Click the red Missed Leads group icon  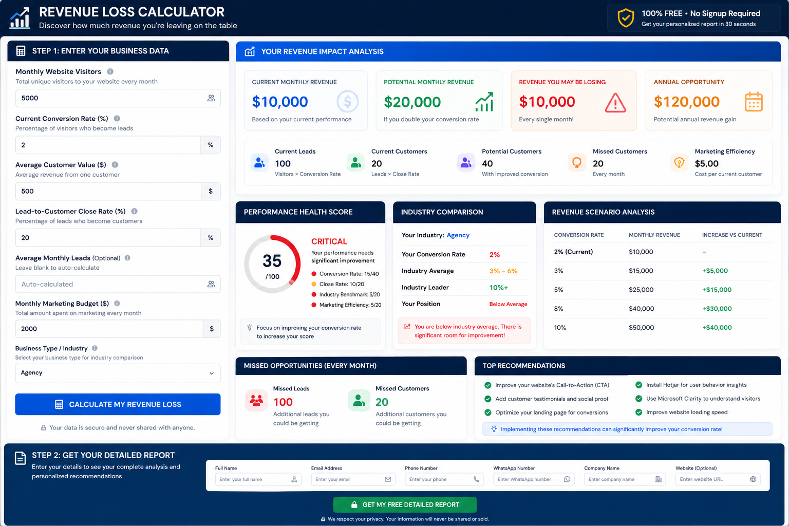[x=256, y=401]
